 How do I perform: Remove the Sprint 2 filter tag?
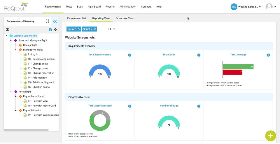pyautogui.click(x=95, y=29)
